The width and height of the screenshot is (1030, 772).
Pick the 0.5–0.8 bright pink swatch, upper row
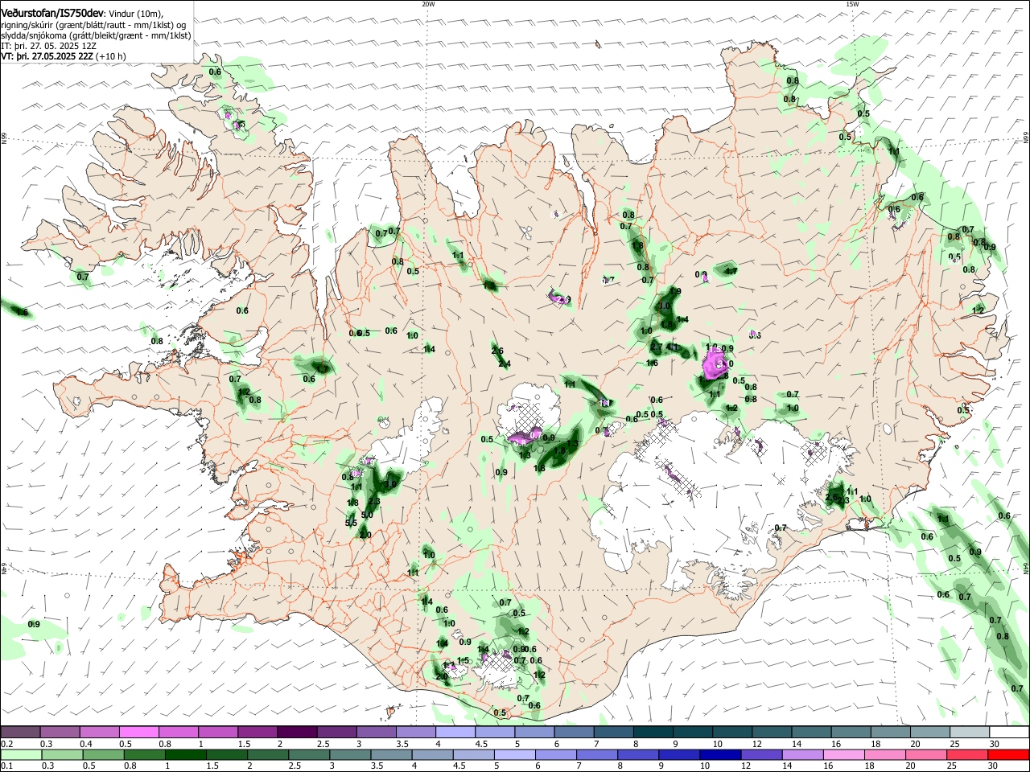point(138,732)
